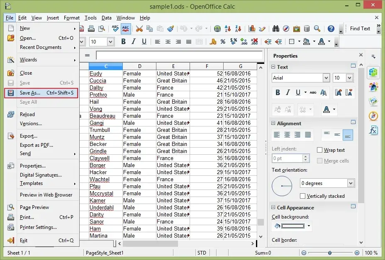Click Add Decimal Place icon

(x=244, y=42)
